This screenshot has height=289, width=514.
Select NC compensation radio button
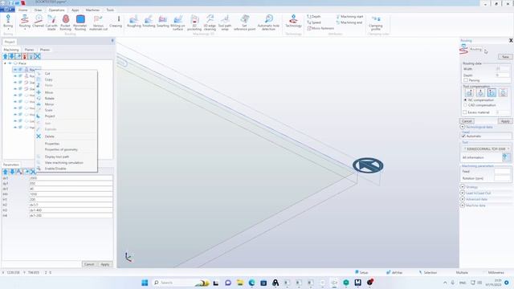click(x=465, y=100)
